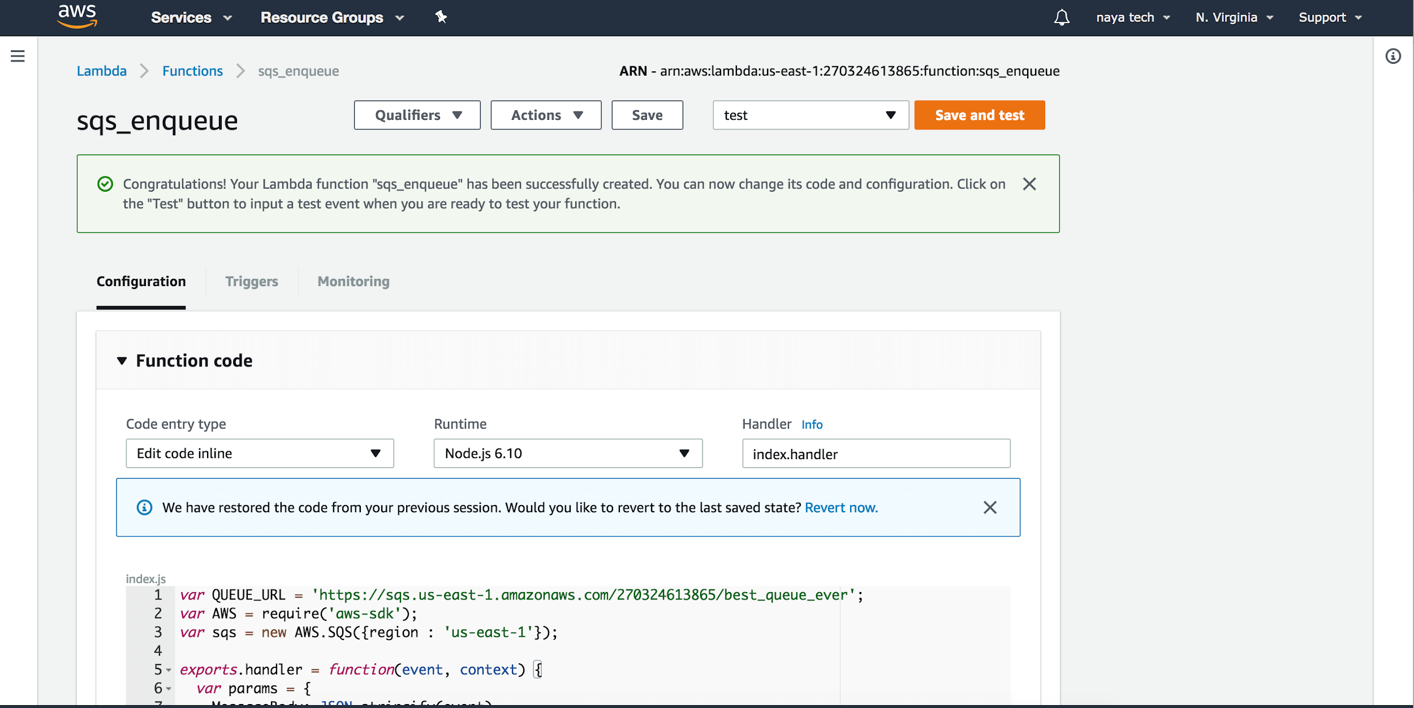The width and height of the screenshot is (1414, 708).
Task: Click the AWS logo home icon
Action: pos(77,16)
